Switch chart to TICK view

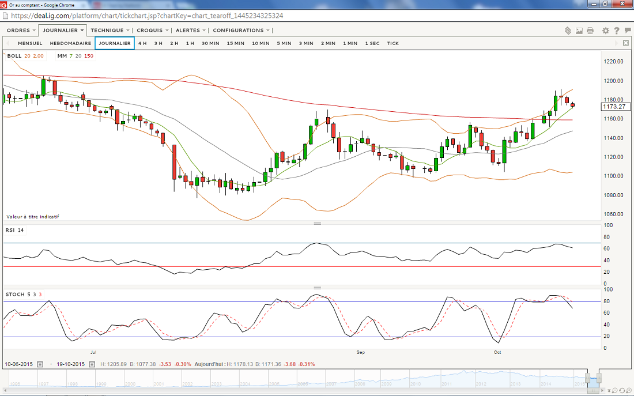click(393, 43)
